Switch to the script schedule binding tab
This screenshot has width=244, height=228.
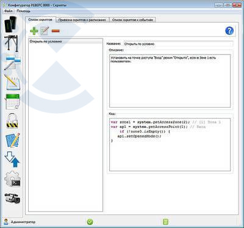(82, 20)
